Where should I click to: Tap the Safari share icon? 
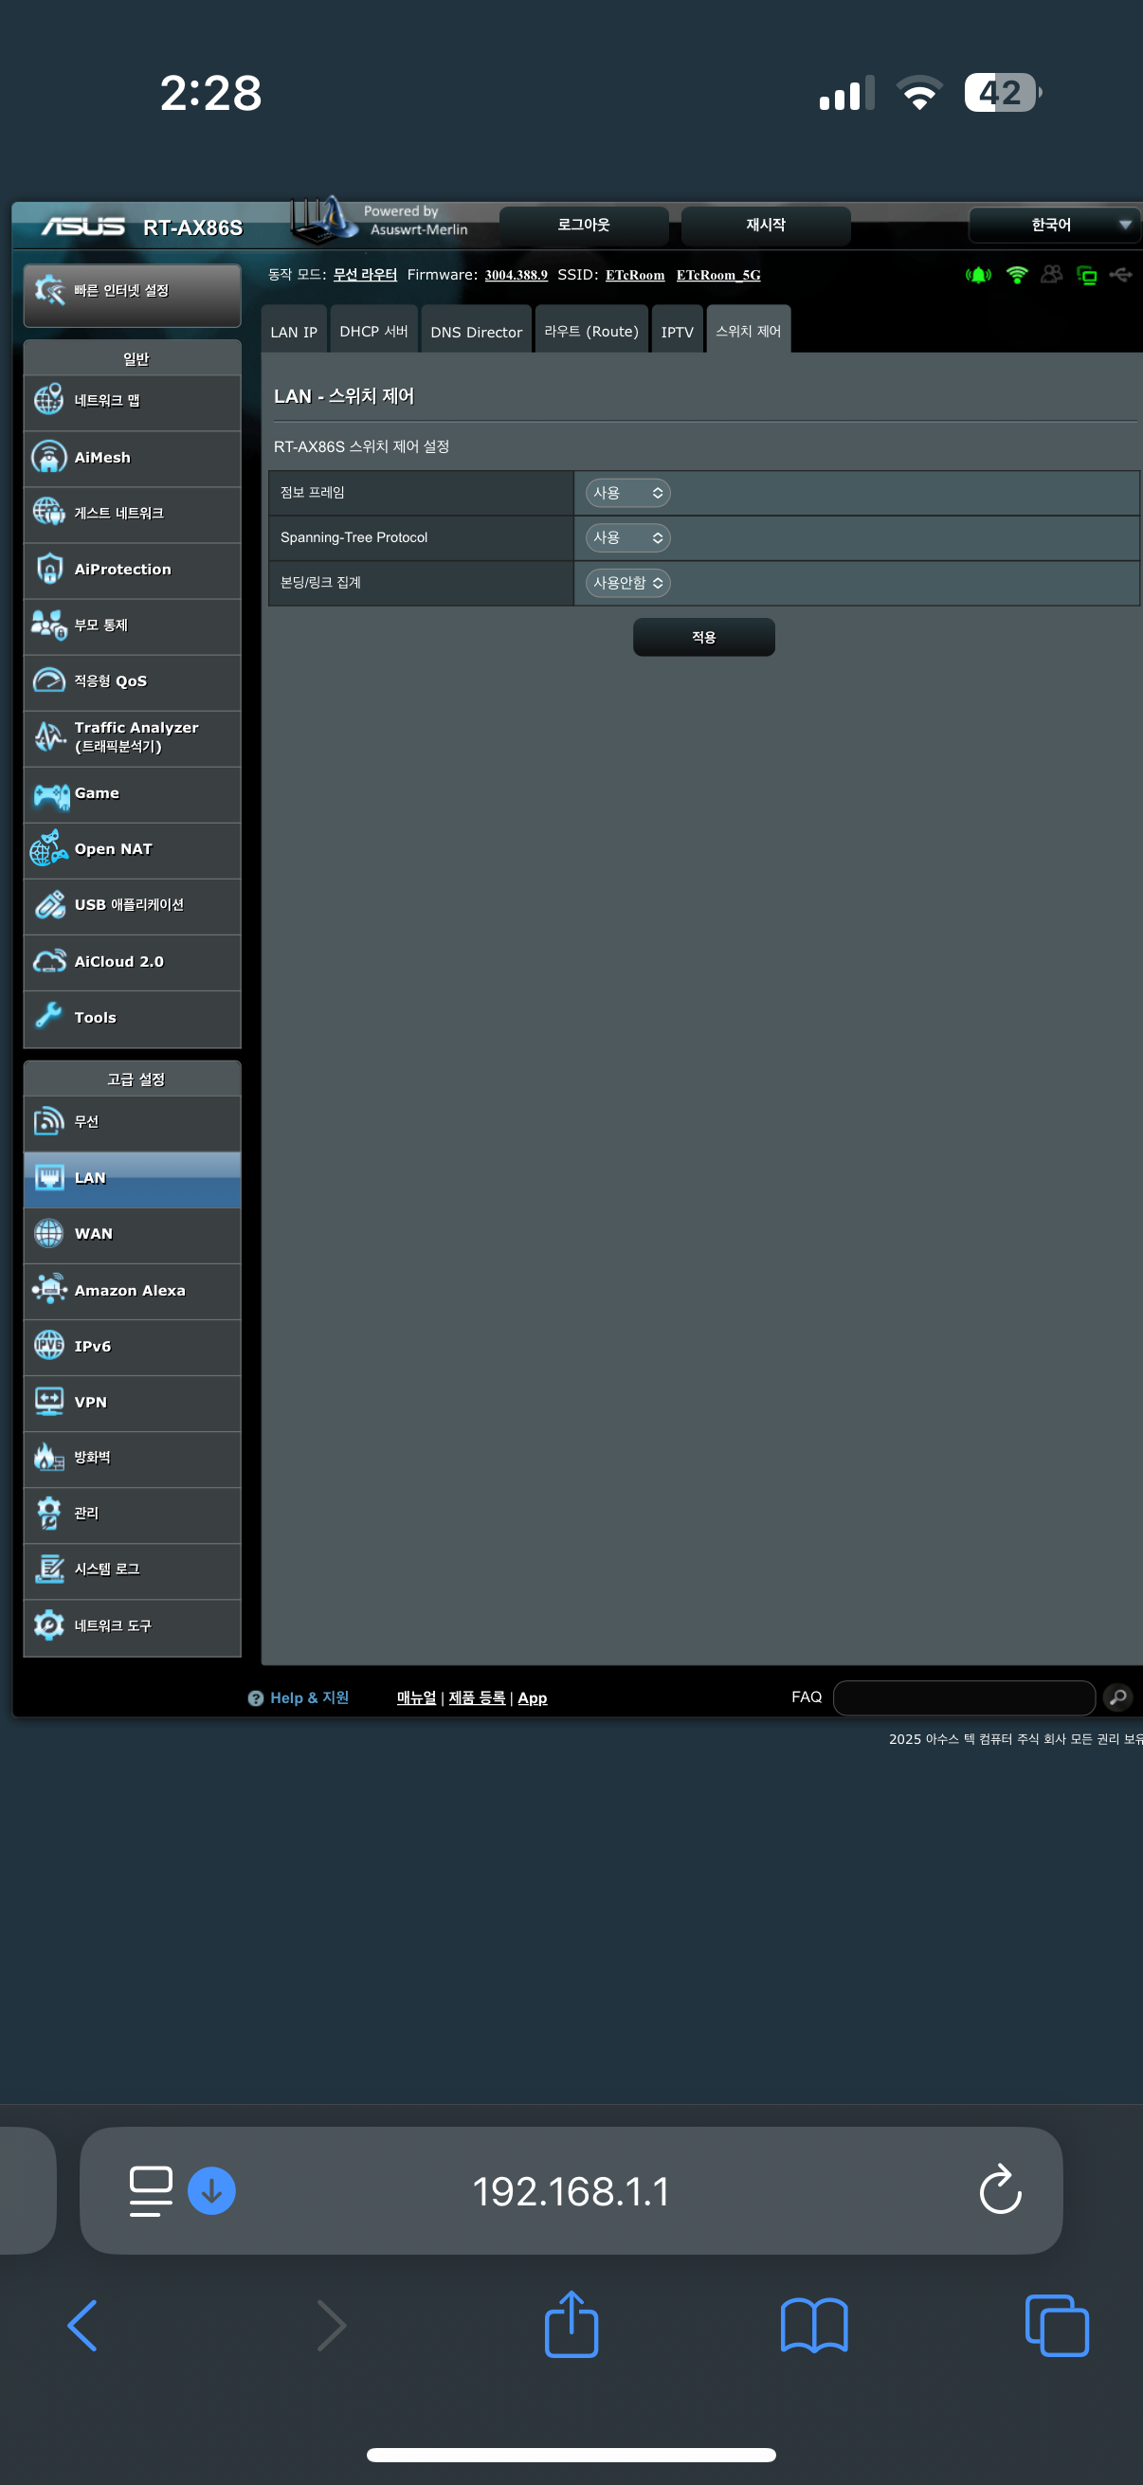coord(571,2325)
